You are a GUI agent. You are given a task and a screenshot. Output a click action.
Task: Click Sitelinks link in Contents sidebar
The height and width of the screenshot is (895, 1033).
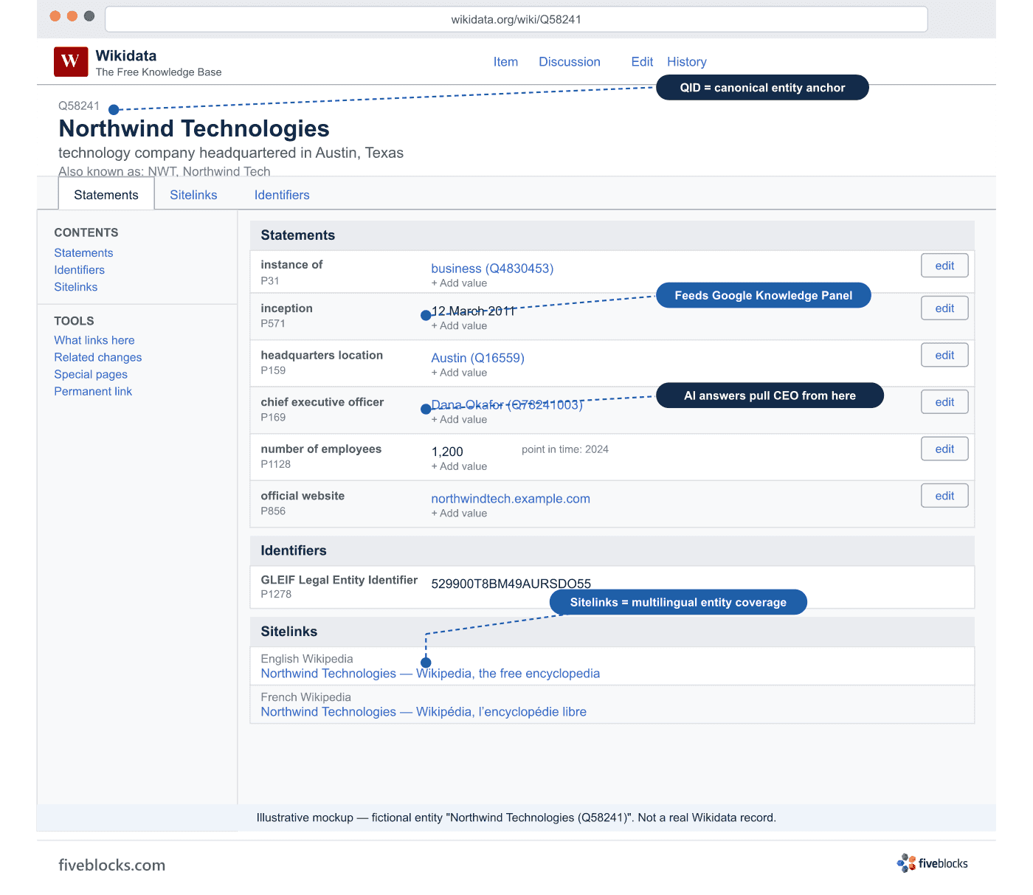click(x=75, y=287)
